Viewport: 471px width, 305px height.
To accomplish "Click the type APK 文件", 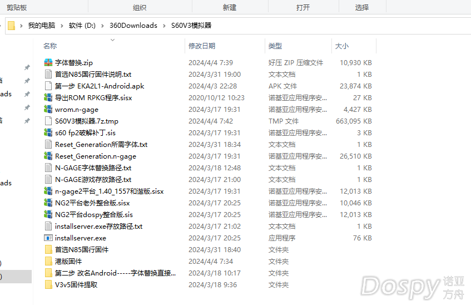I will 282,86.
